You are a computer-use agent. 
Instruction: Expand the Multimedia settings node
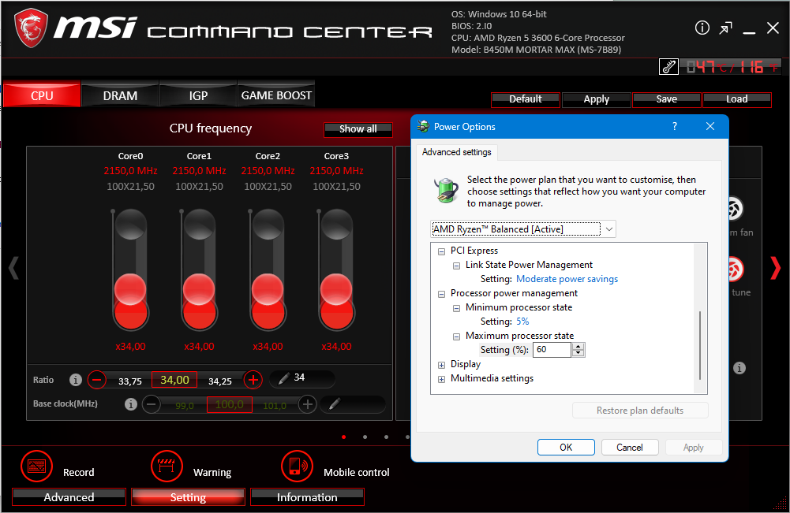point(441,379)
